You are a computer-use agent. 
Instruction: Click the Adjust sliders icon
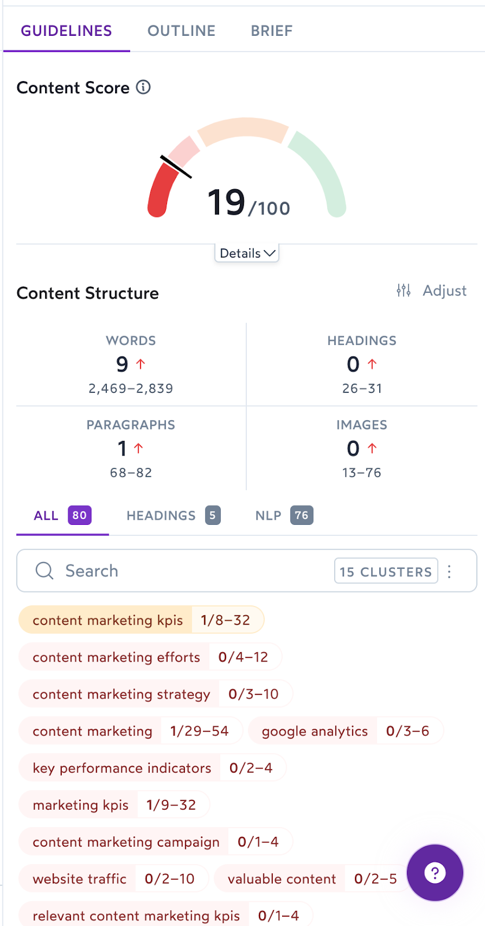(403, 291)
